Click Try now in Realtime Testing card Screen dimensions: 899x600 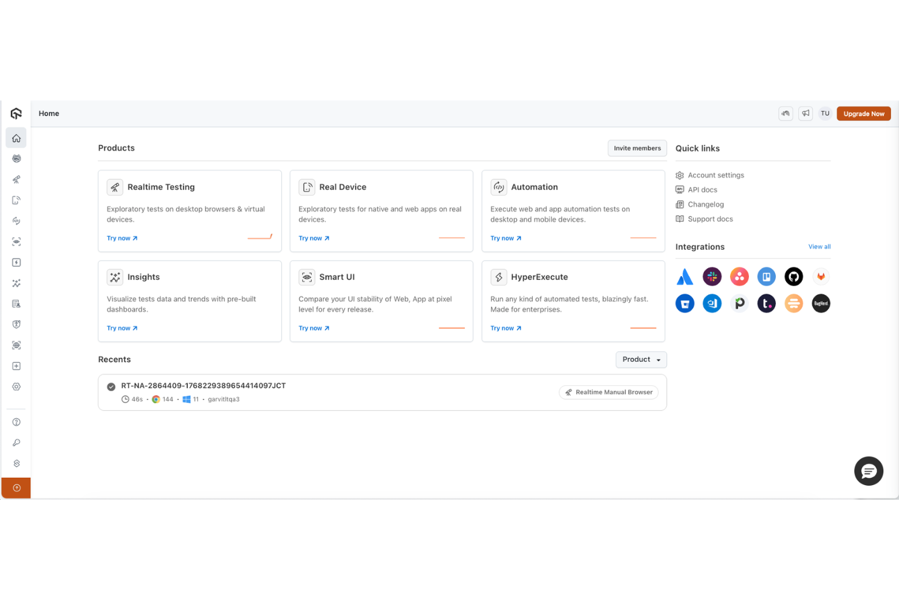(122, 238)
